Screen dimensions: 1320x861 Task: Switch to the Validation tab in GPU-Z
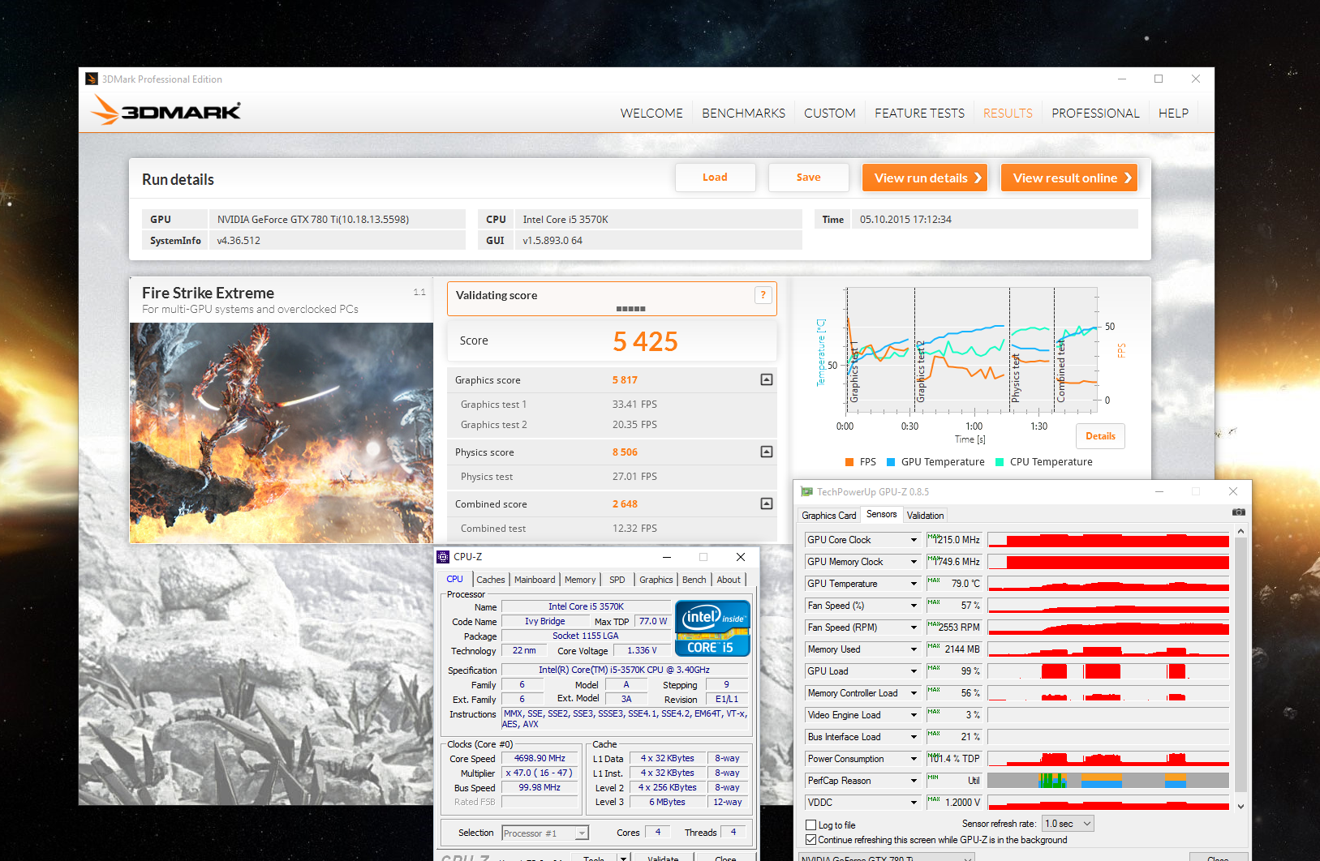click(926, 515)
